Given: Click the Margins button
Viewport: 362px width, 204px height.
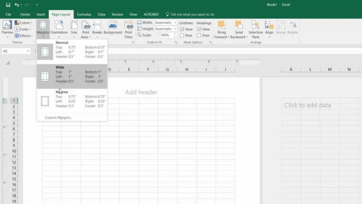Looking at the screenshot, I should point(43,29).
